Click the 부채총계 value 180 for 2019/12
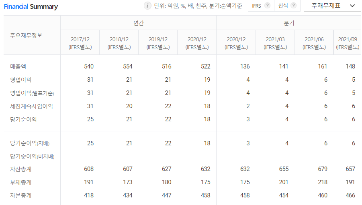This screenshot has height=205, width=362. click(167, 182)
